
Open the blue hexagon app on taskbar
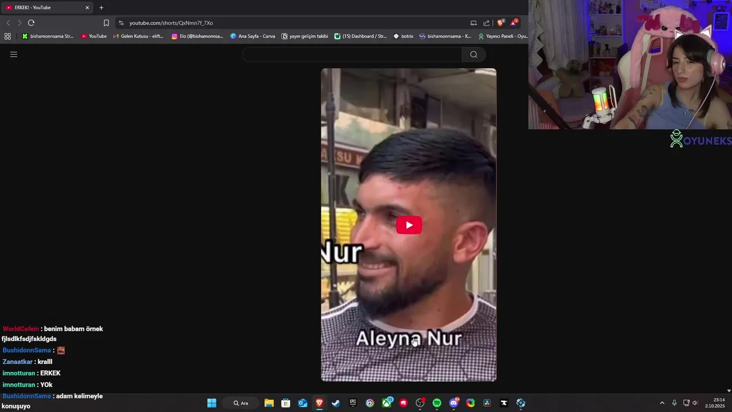(520, 403)
